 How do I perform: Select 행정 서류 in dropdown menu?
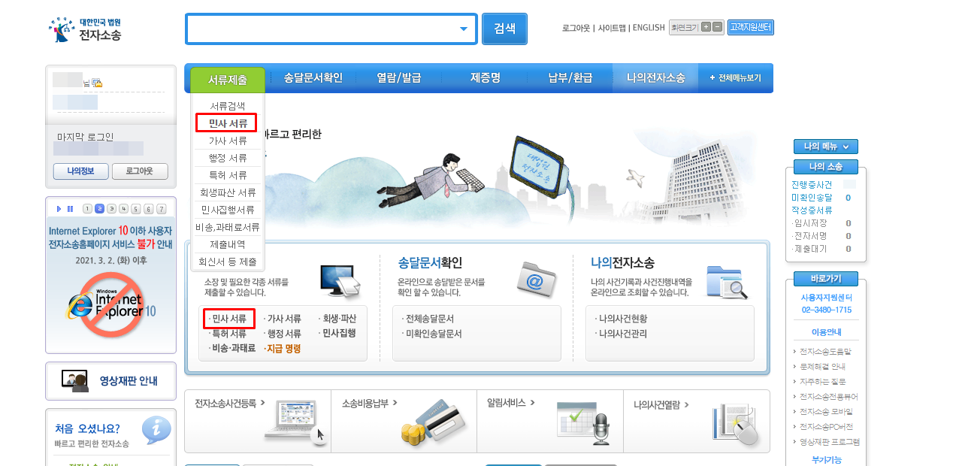(x=228, y=158)
